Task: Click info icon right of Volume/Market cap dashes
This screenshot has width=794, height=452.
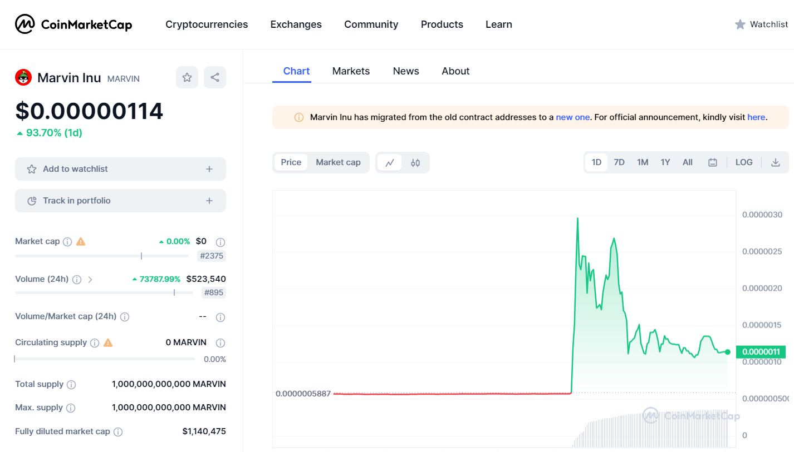Action: coord(220,317)
